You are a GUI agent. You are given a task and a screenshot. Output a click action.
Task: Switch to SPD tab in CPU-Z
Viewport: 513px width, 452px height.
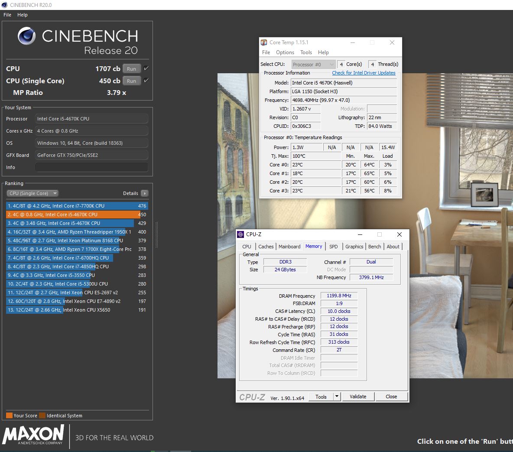point(333,247)
